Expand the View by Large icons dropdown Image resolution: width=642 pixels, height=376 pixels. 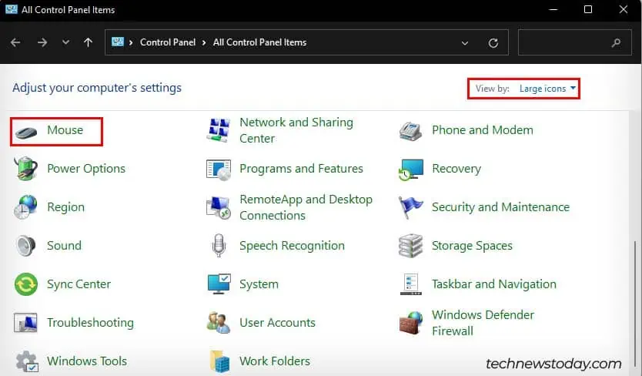point(547,89)
